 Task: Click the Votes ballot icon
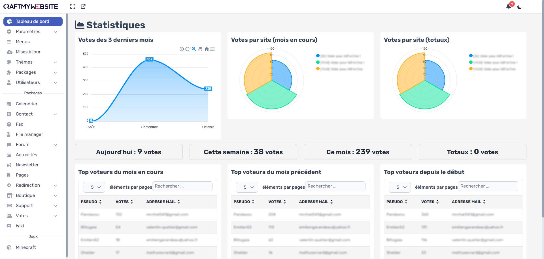tap(9, 216)
